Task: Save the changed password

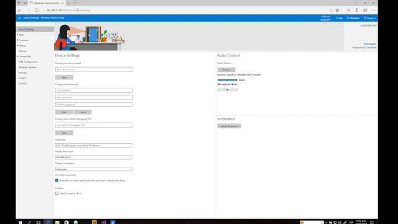Action: click(x=64, y=112)
